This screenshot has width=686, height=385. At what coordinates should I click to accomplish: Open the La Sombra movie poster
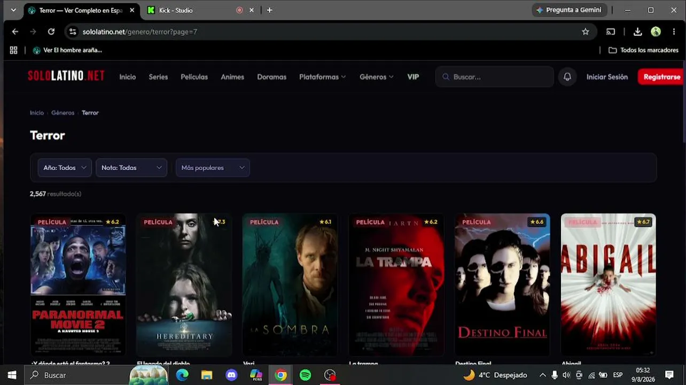point(290,285)
